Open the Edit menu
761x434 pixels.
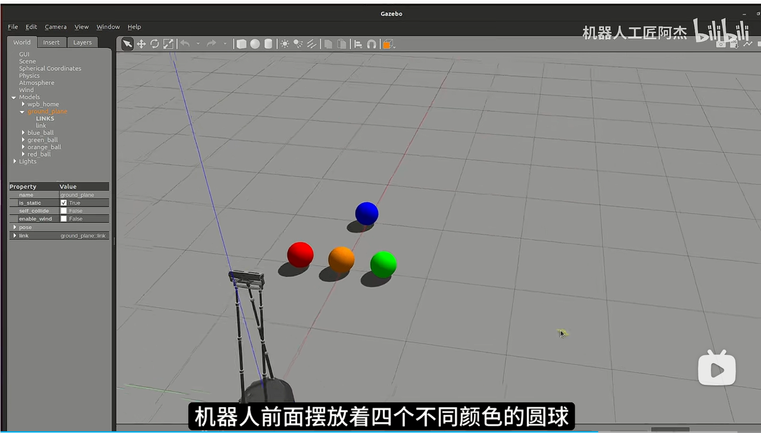(x=31, y=27)
